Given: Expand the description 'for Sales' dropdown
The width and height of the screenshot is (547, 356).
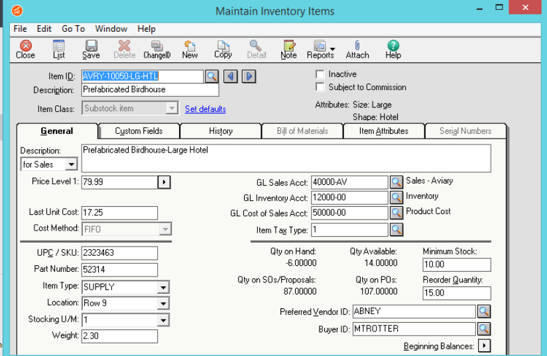Looking at the screenshot, I should [x=71, y=164].
